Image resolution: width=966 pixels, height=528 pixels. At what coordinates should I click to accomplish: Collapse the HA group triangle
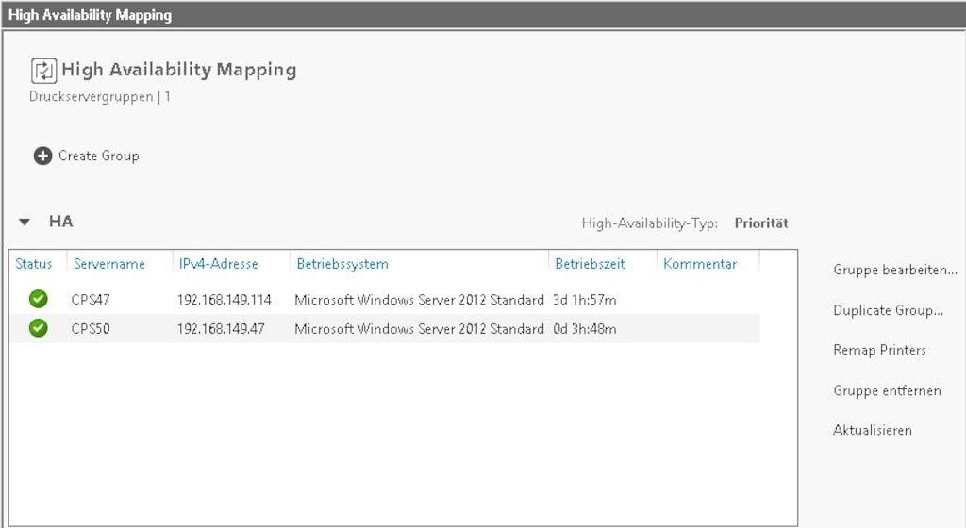[24, 223]
